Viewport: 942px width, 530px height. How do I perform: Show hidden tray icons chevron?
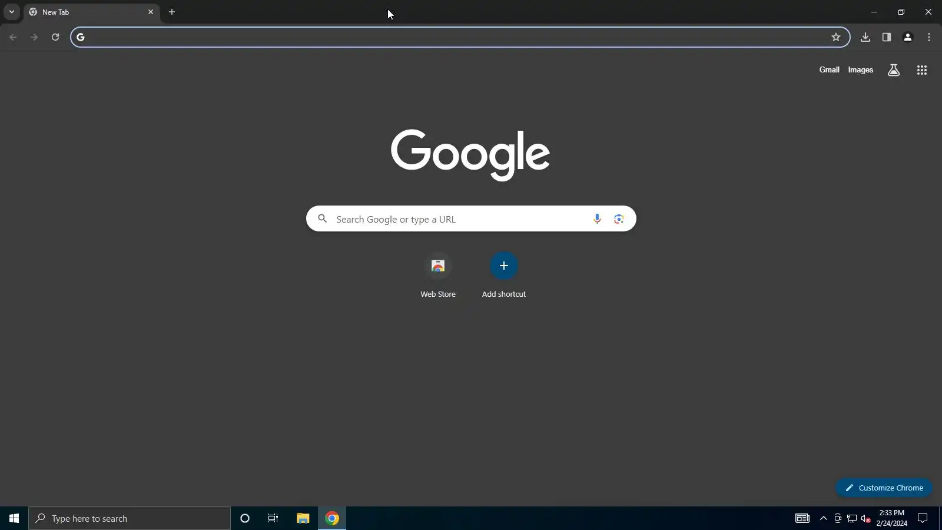[x=824, y=518]
